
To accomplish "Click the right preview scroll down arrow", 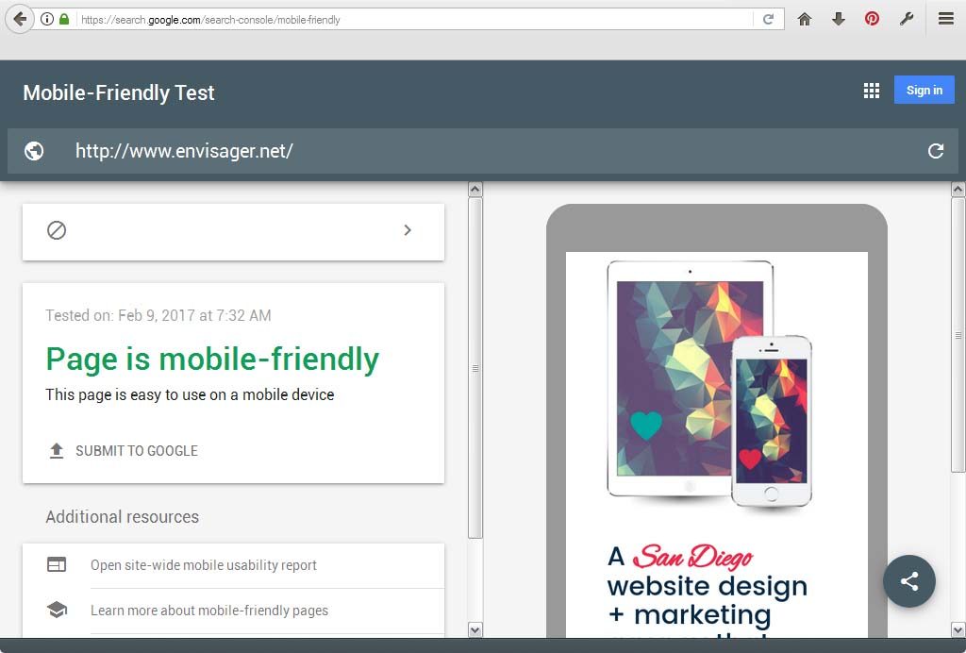I will pyautogui.click(x=958, y=629).
